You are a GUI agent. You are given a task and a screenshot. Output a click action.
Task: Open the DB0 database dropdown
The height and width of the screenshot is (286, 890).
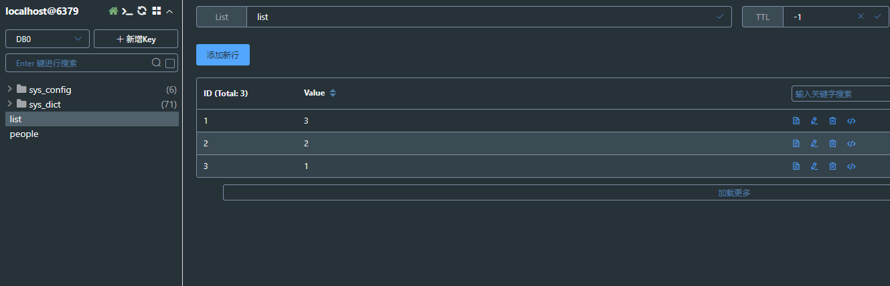coord(48,39)
